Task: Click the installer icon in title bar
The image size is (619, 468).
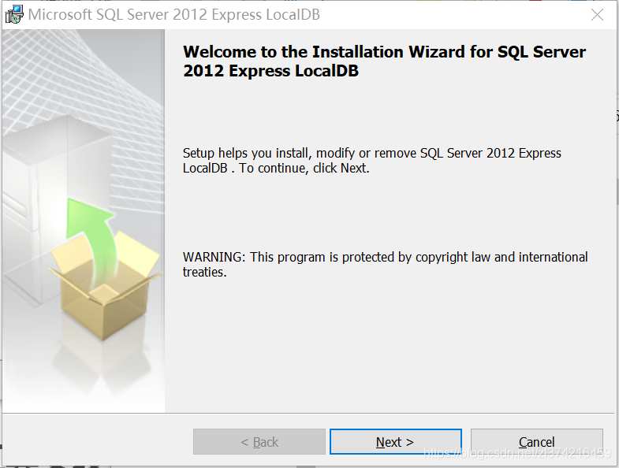Action: tap(14, 15)
